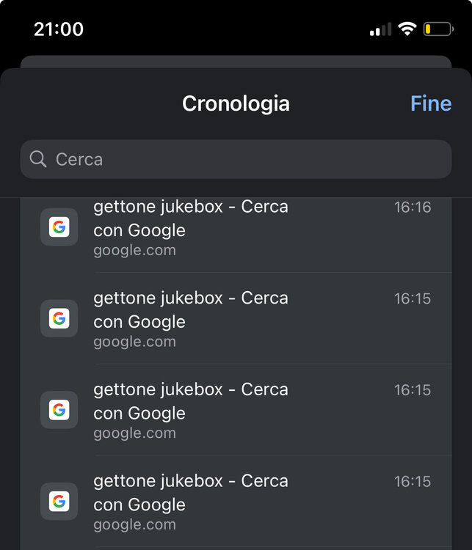Tap the Google favicon of the second history entry
Viewport: 472px width, 550px height.
coord(59,318)
